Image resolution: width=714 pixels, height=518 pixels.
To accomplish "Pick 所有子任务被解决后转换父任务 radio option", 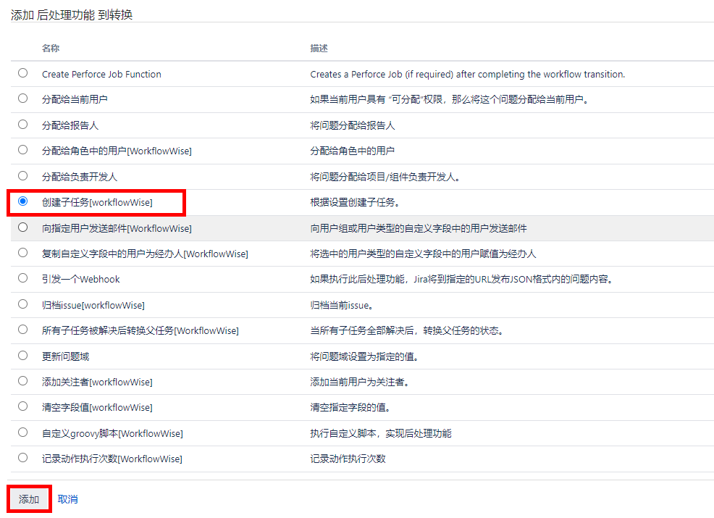I will point(23,330).
